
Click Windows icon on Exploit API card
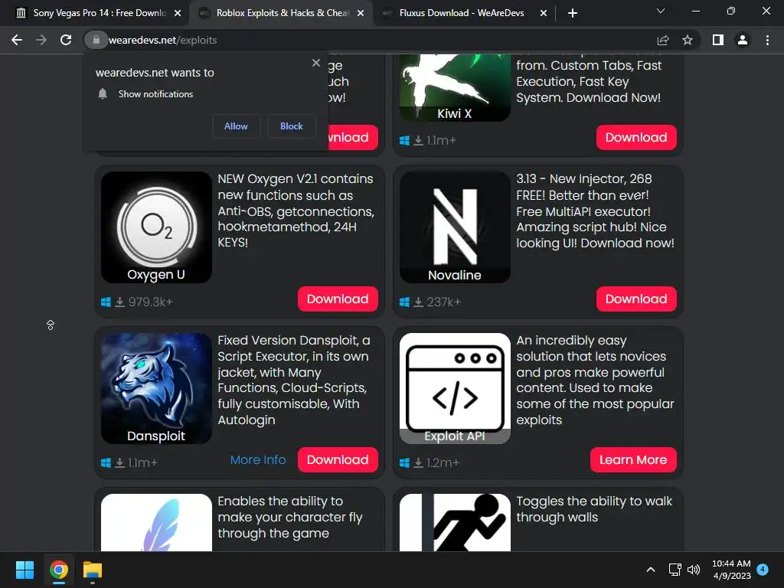tap(404, 463)
